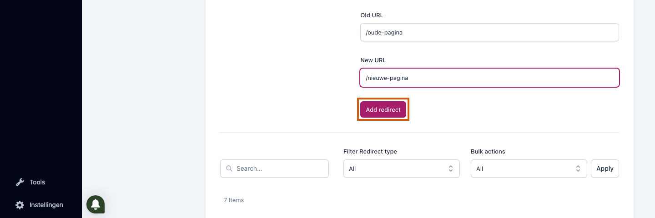Focus the Old URL field containing /oude-pagina
The height and width of the screenshot is (218, 655).
pos(489,32)
